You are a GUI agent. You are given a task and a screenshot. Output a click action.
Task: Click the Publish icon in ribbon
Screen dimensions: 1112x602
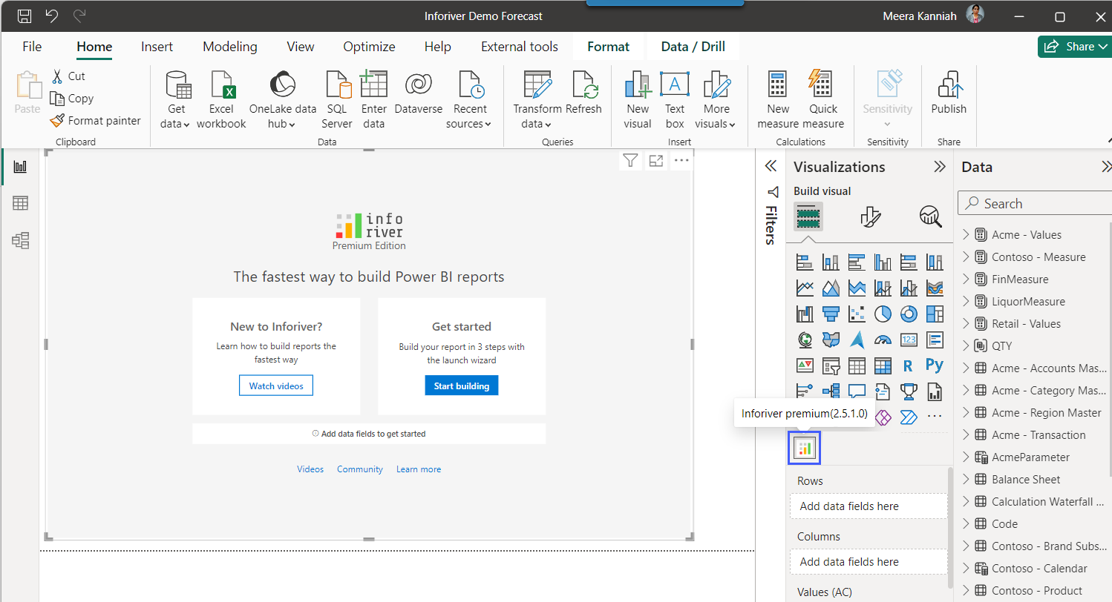click(949, 94)
